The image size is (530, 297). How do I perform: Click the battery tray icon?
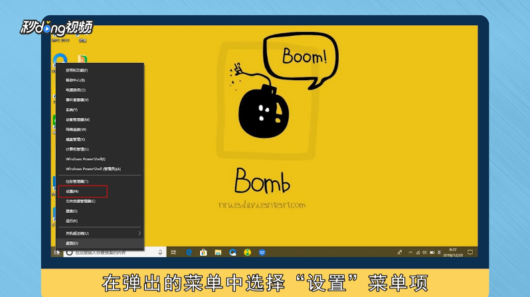click(432, 253)
